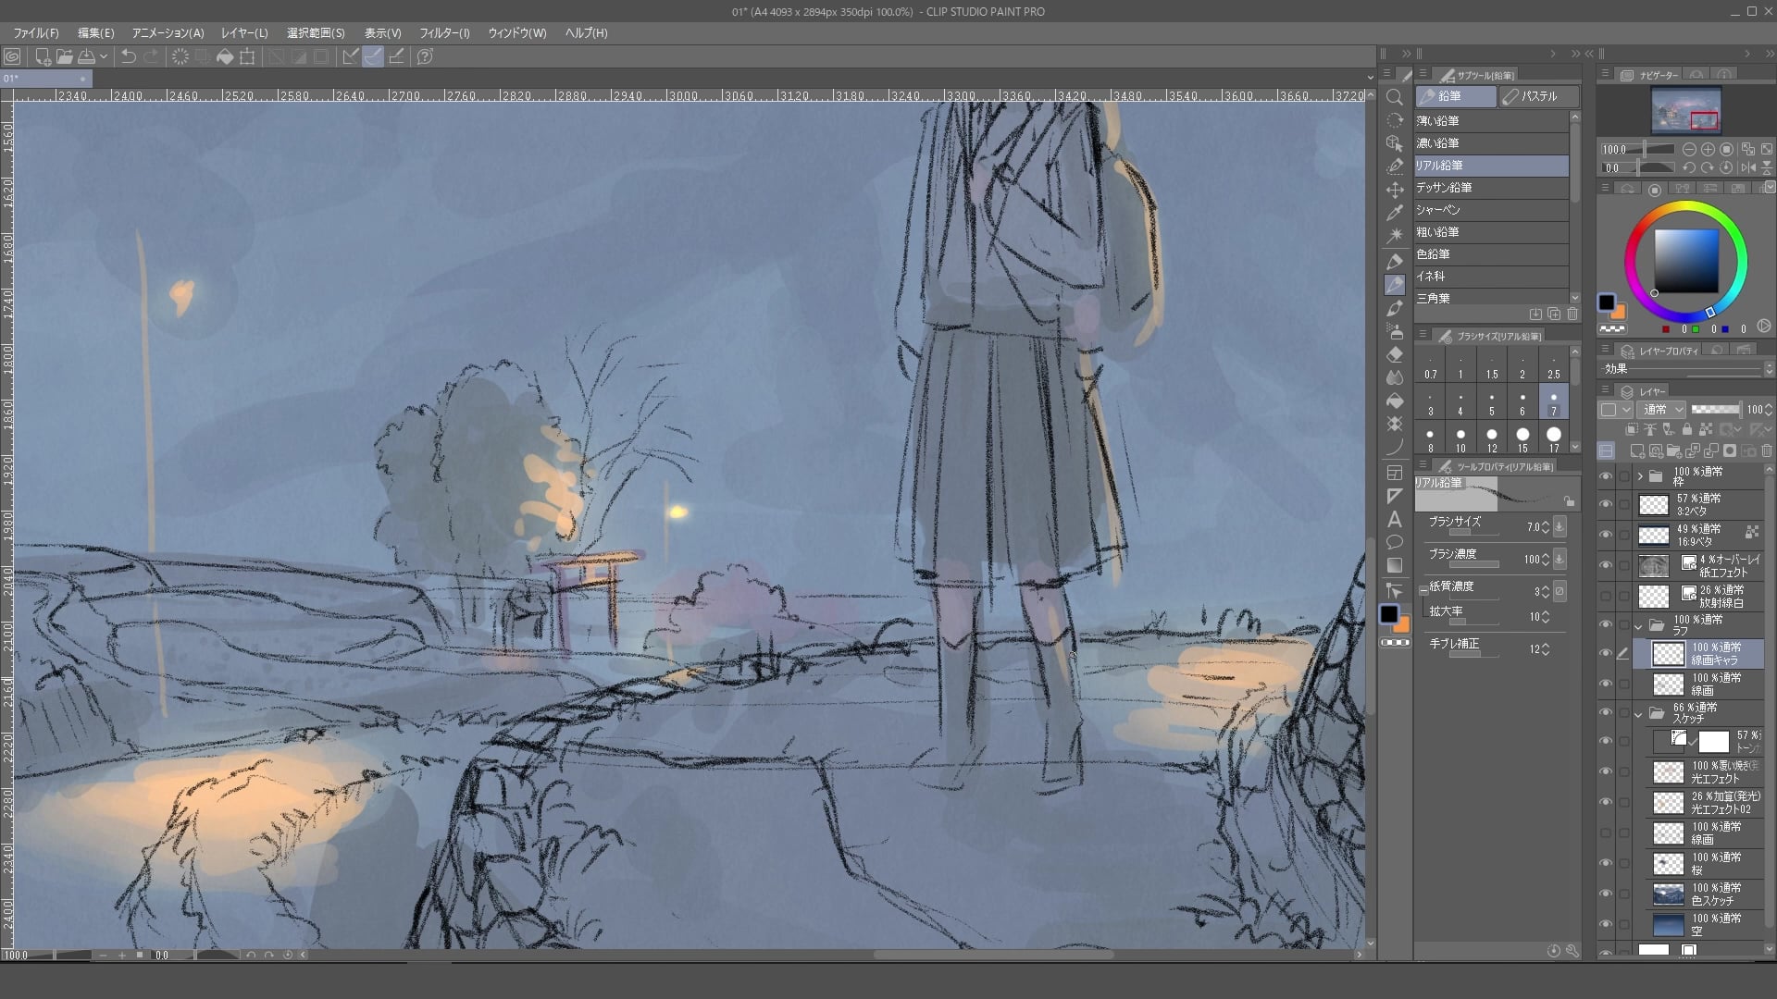This screenshot has width=1777, height=999.
Task: Select the Eraser tool
Action: coord(1395,354)
